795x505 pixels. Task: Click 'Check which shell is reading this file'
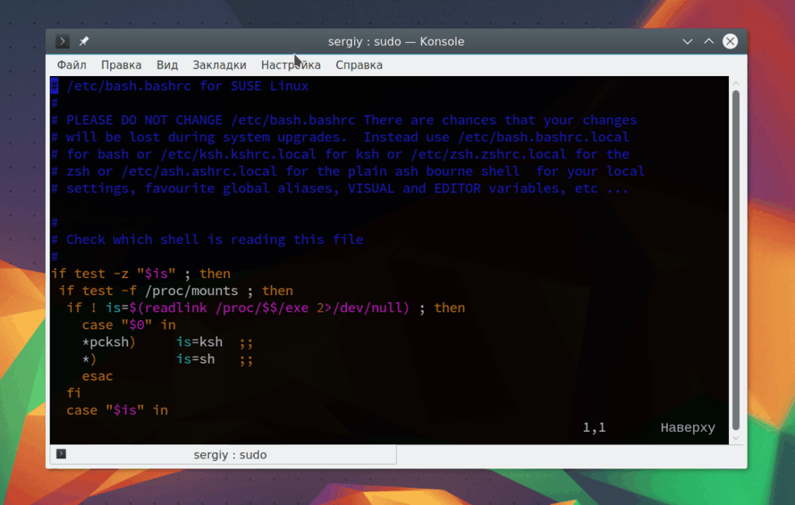point(215,239)
